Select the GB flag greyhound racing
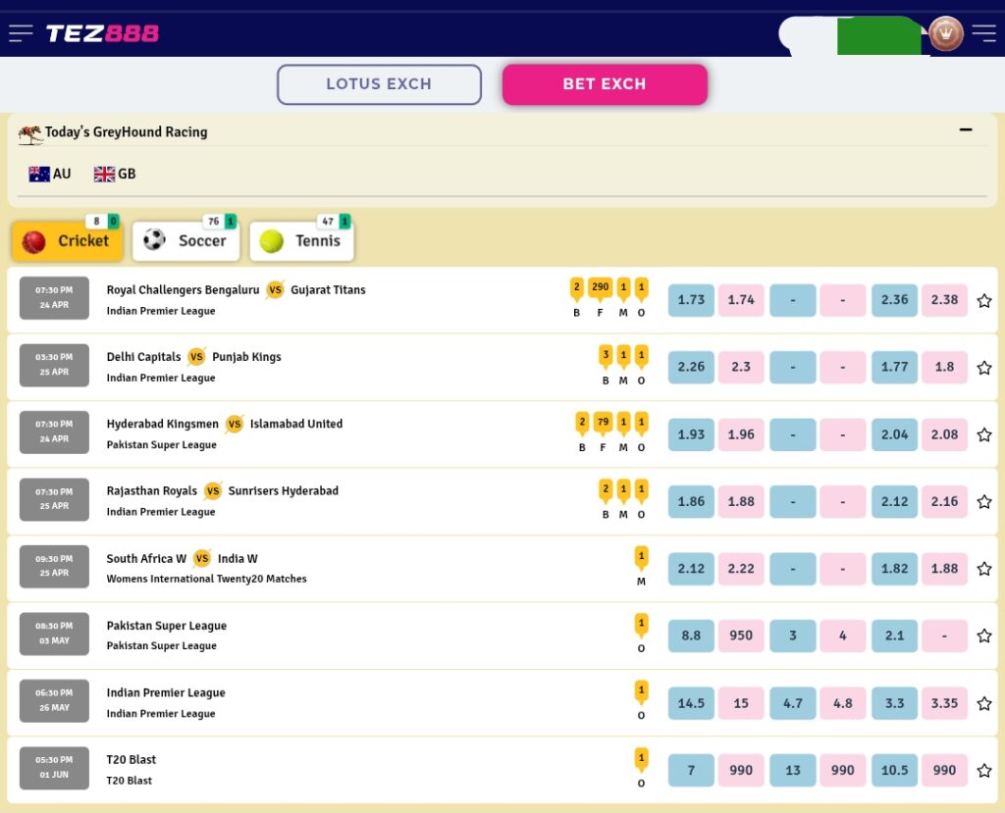 115,174
